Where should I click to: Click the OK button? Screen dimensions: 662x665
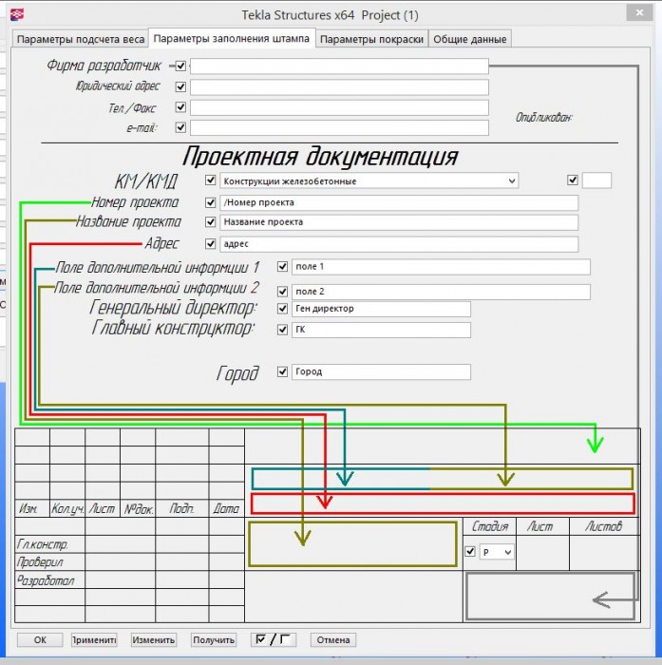pyautogui.click(x=40, y=639)
